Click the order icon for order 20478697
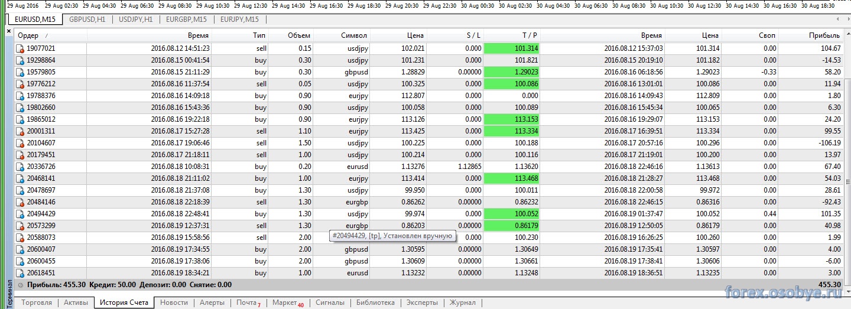The height and width of the screenshot is (309, 851). tap(20, 190)
